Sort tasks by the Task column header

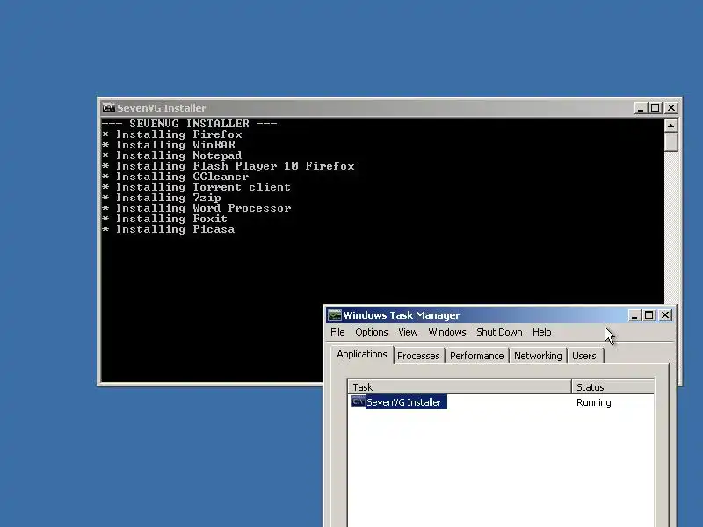pyautogui.click(x=460, y=386)
